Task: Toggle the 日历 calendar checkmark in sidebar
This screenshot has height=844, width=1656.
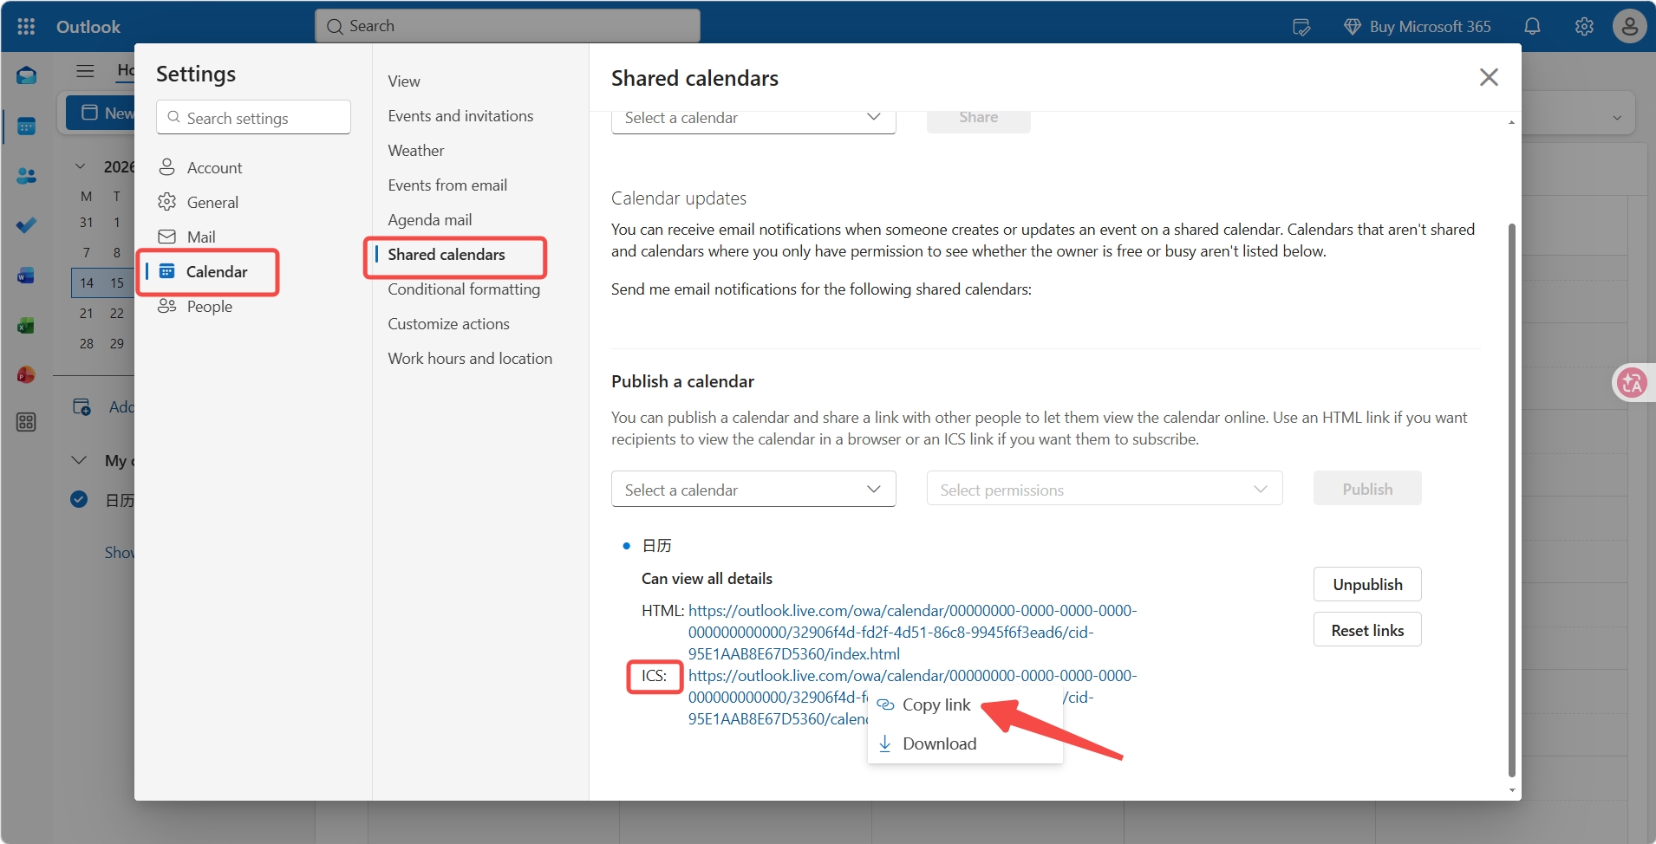Action: tap(79, 499)
